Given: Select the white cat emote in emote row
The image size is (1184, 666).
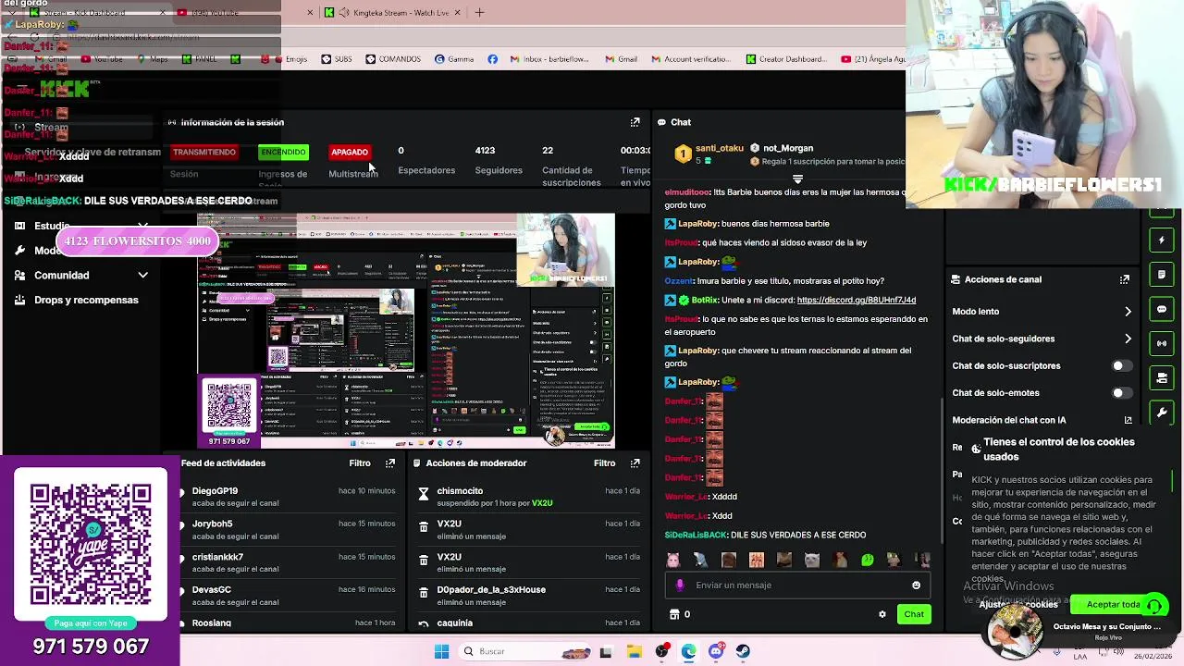Looking at the screenshot, I should [x=811, y=560].
